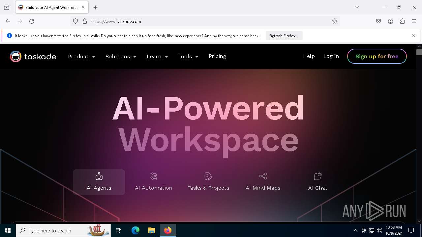
Task: Click the site security padlock icon
Action: (85, 21)
